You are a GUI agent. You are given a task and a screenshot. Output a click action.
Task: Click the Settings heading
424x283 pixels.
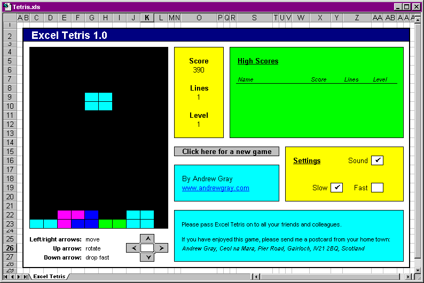pyautogui.click(x=307, y=160)
